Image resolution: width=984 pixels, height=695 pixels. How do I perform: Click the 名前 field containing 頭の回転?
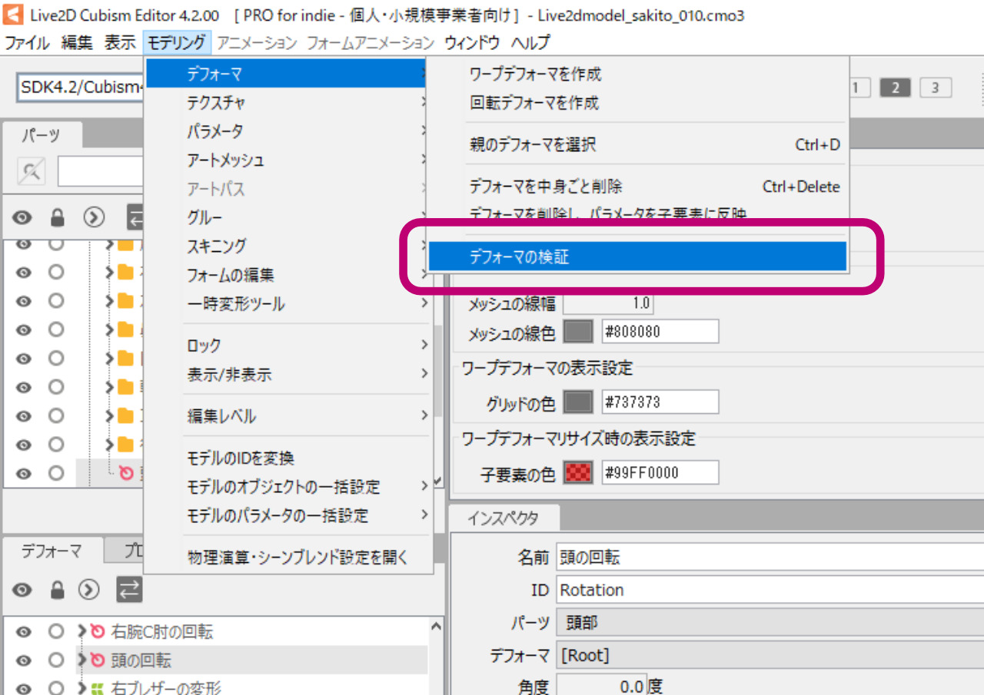(x=770, y=558)
